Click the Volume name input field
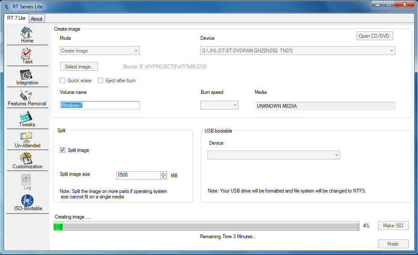418x255 pixels. (x=100, y=105)
